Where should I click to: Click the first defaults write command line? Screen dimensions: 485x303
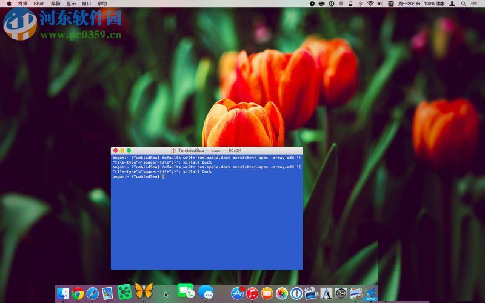click(206, 160)
